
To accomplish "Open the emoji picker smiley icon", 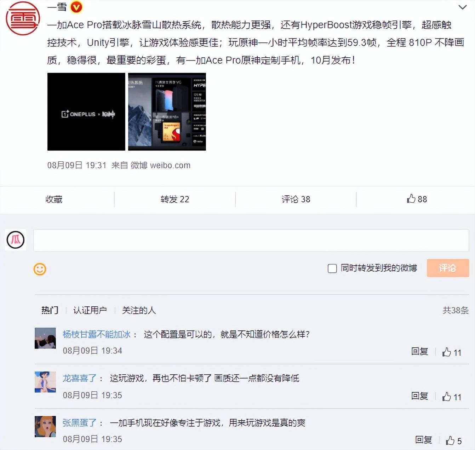I will [x=40, y=269].
